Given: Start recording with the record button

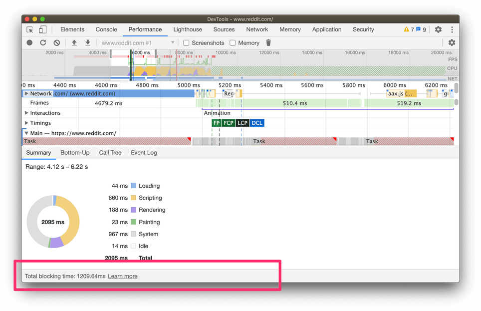Looking at the screenshot, I should [x=30, y=43].
